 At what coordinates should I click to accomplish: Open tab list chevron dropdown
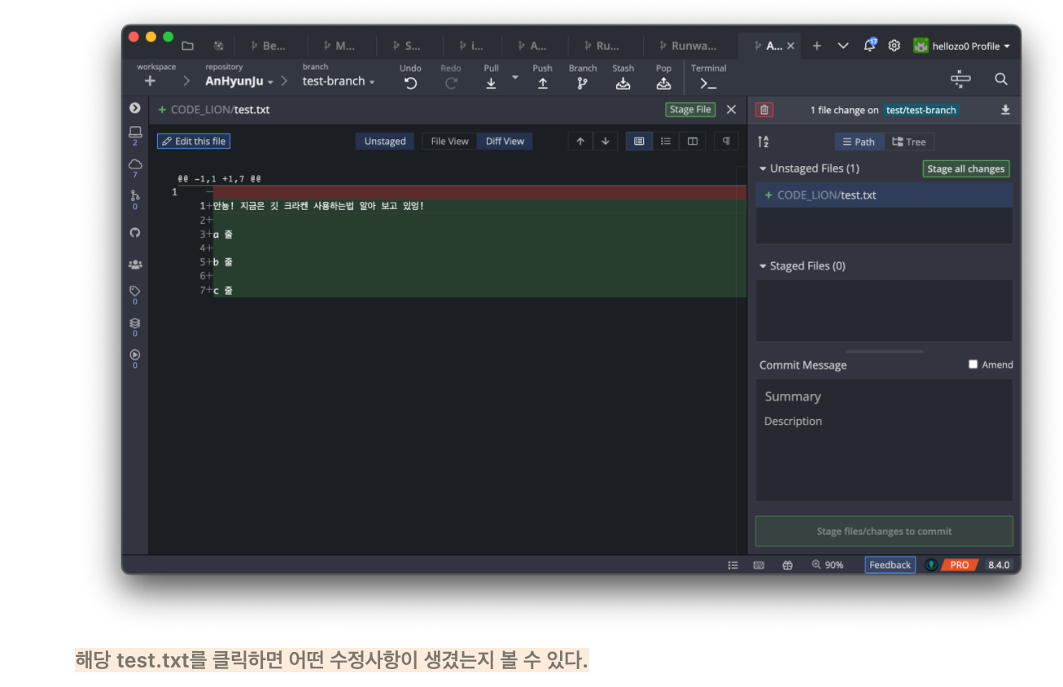click(843, 46)
